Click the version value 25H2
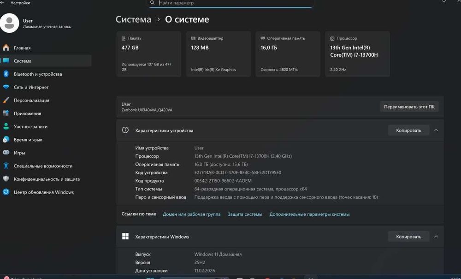Viewport: 461px width, 279px height. (x=200, y=262)
